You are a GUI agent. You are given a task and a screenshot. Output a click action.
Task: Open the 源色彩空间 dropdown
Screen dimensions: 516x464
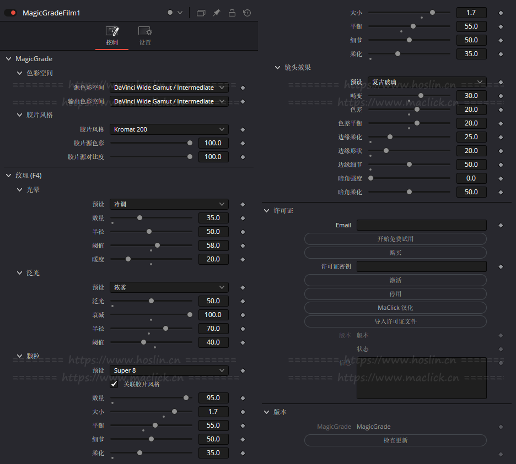169,88
